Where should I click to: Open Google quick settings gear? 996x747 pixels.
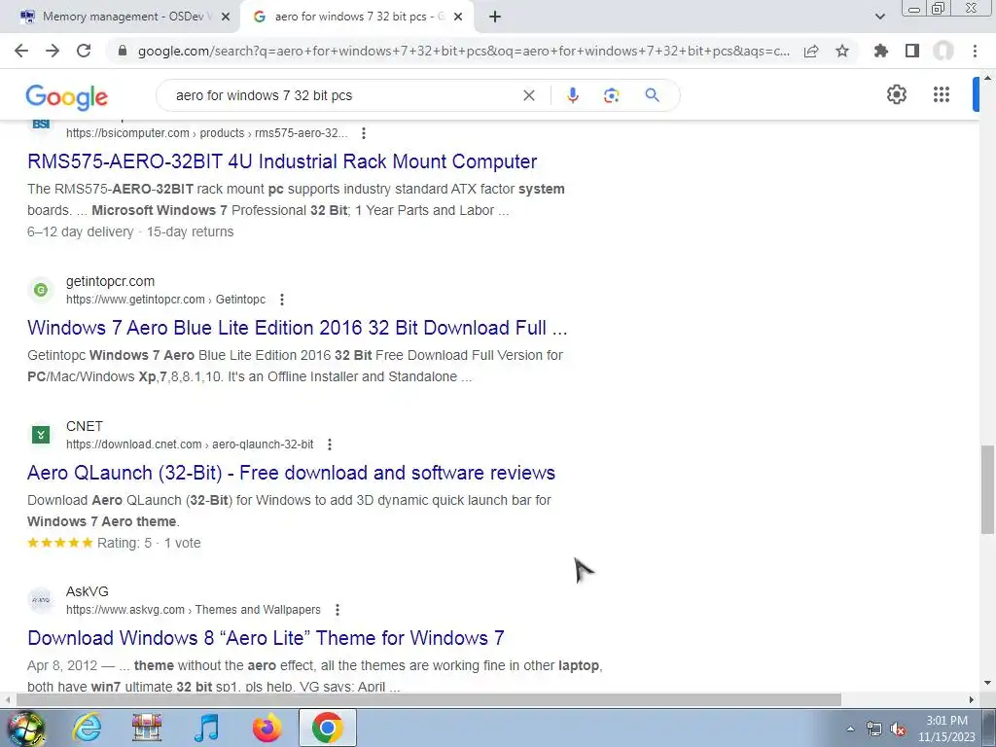point(896,94)
